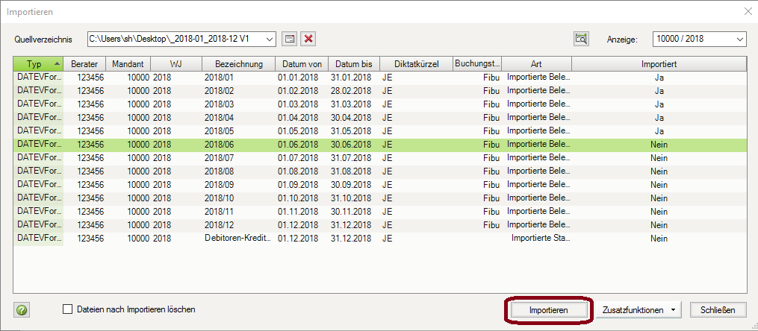The height and width of the screenshot is (331, 758).
Task: Click the red X clear path icon
Action: (x=308, y=39)
